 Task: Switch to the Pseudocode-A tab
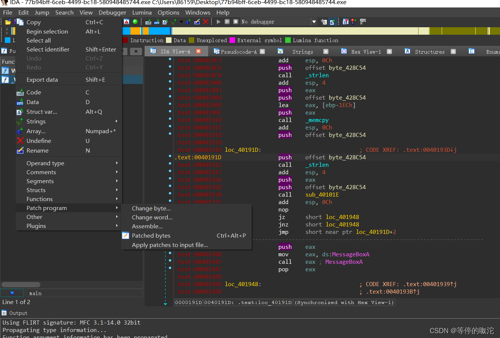238,51
